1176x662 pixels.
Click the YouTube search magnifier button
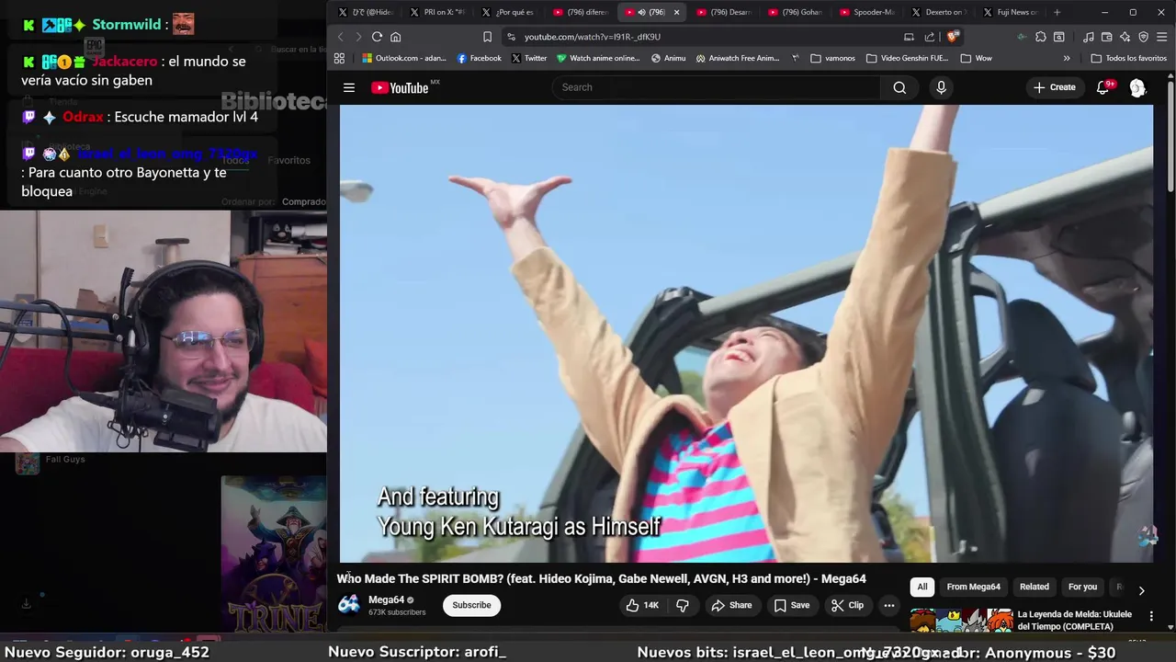tap(899, 87)
